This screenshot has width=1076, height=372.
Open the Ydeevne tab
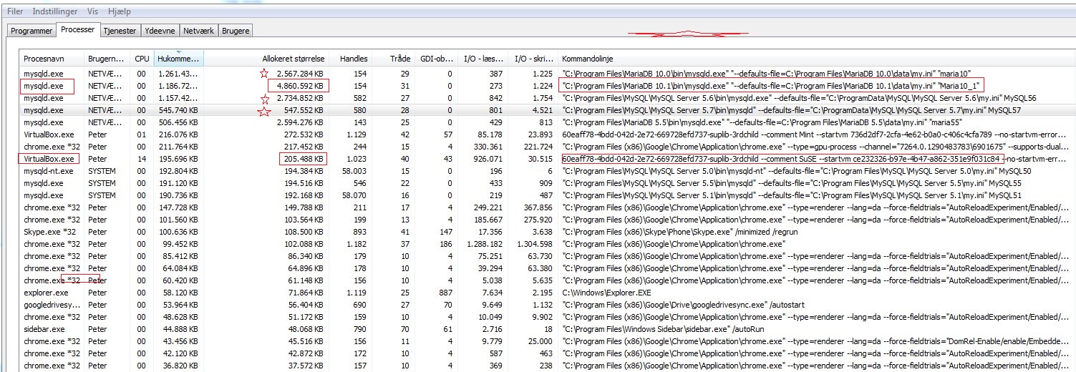(x=160, y=31)
